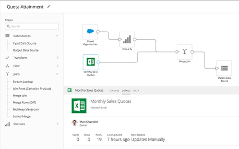Click inside the Steps search field
Viewport: 239px width, 149px height.
coord(32,26)
